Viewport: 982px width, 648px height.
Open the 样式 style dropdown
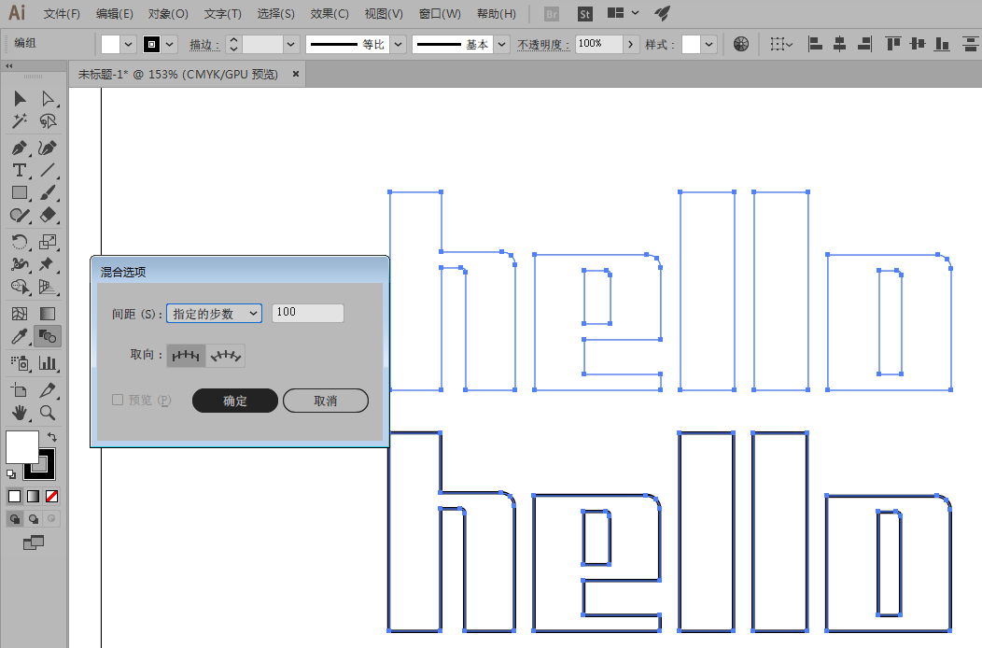tap(708, 45)
